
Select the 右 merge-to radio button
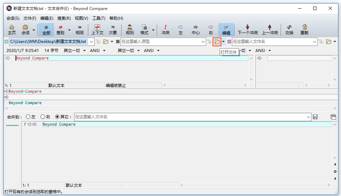point(43,117)
